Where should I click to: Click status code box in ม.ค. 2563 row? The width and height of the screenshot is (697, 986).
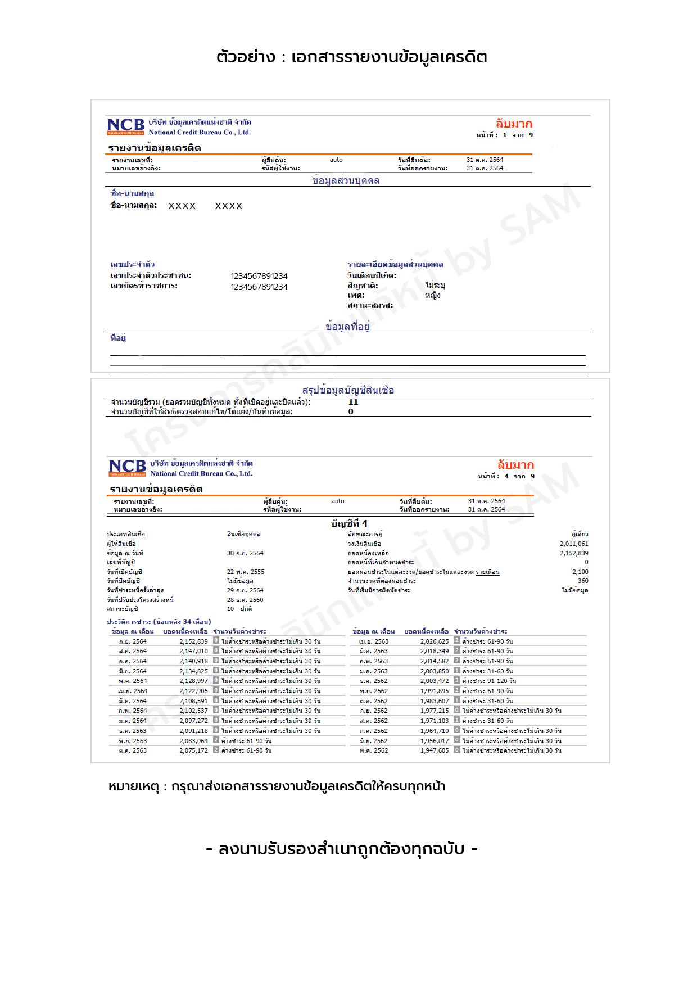pyautogui.click(x=457, y=671)
